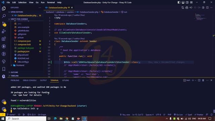Click the Split Editor Right icon
Image resolution: width=215 pixels, height=121 pixels.
[207, 7]
